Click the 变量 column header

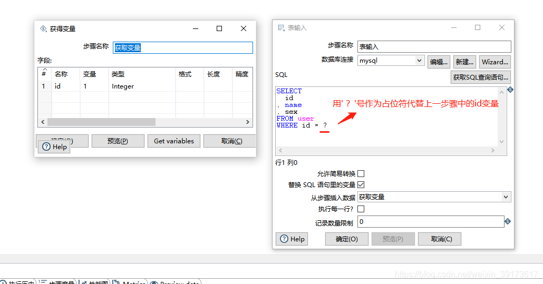tap(94, 74)
